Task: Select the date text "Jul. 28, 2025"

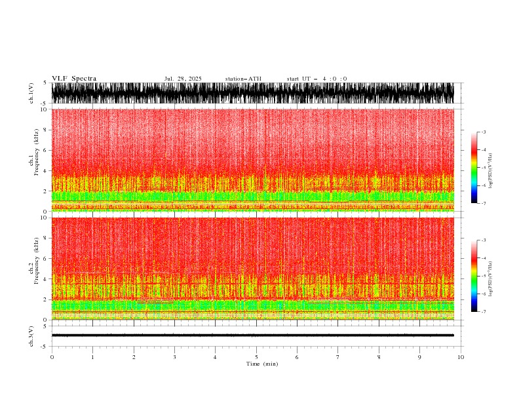Action: pos(183,79)
